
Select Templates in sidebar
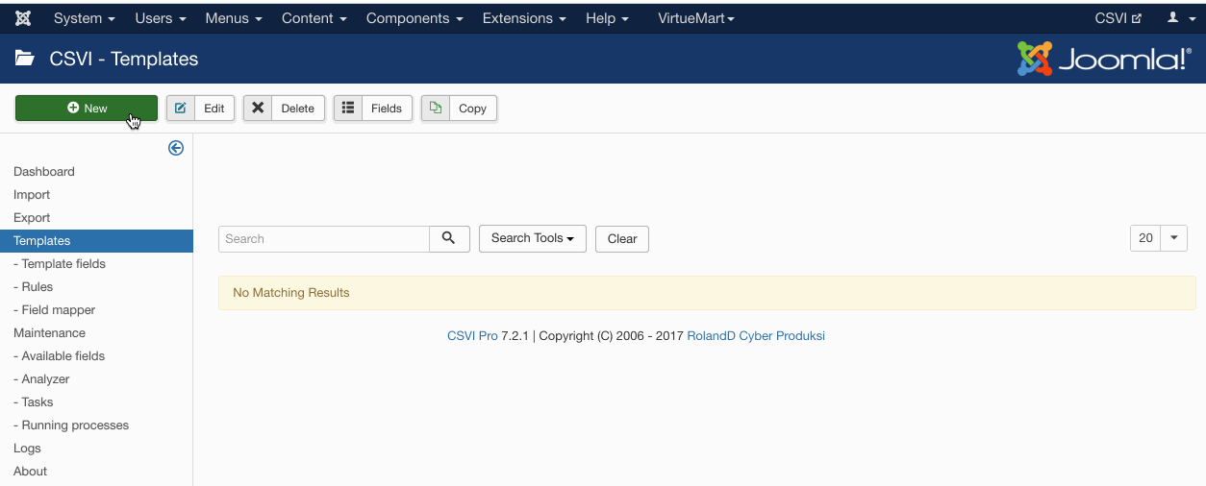(x=96, y=241)
